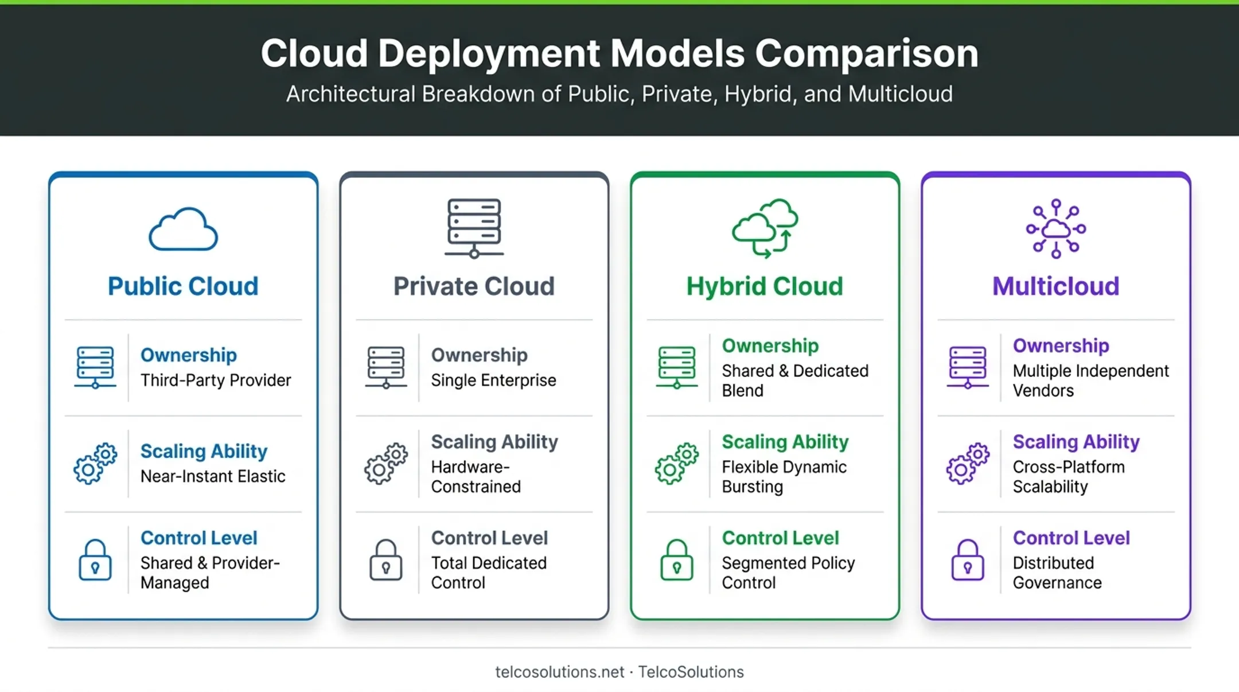The image size is (1239, 692).
Task: Click the Multicloud Control Level lock icon
Action: (x=968, y=560)
